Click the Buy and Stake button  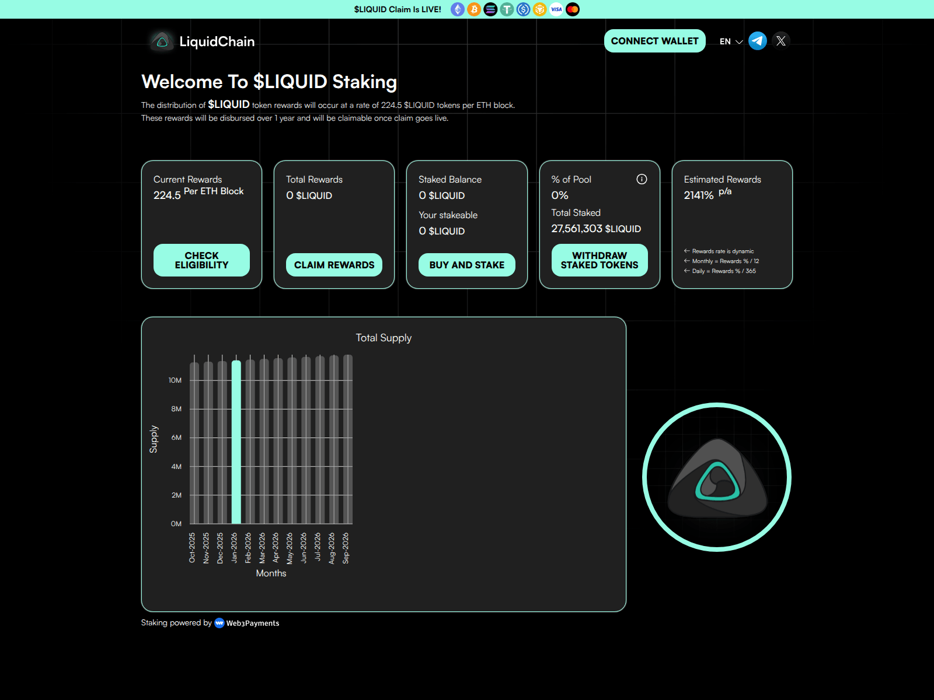[x=467, y=265]
